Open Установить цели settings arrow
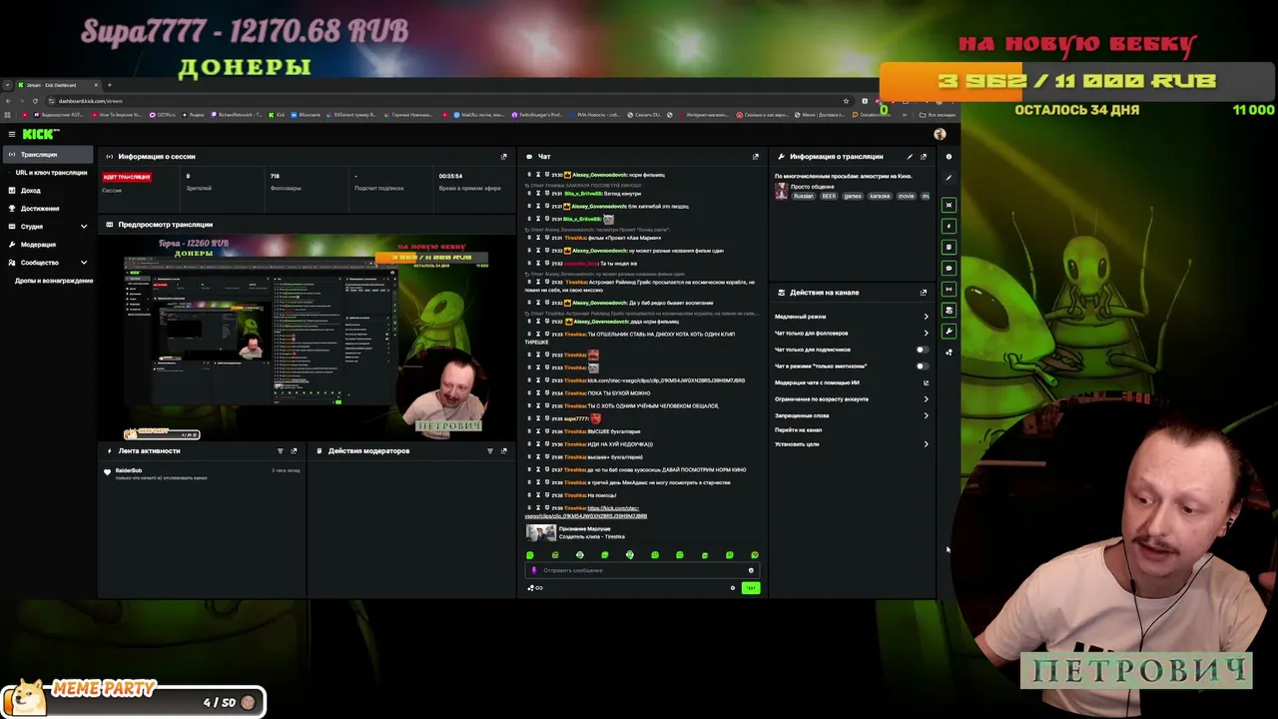 point(926,444)
